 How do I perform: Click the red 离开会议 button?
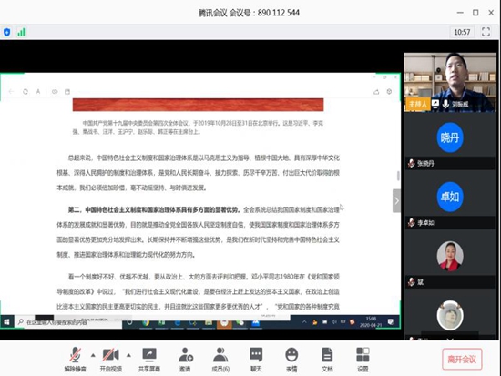tap(462, 359)
